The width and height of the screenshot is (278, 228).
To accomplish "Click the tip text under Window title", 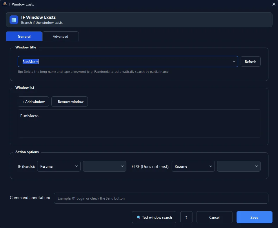I will pos(93,72).
